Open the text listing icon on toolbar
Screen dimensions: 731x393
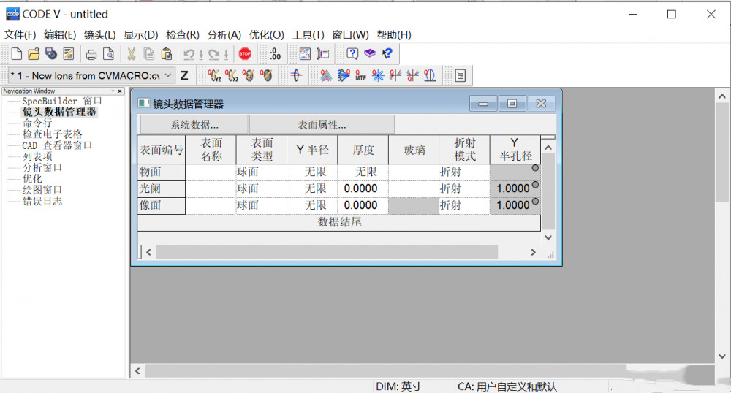[x=460, y=75]
